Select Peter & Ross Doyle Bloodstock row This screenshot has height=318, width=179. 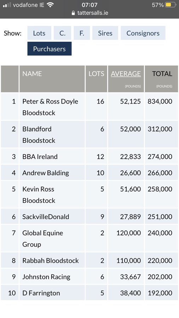coord(89,106)
